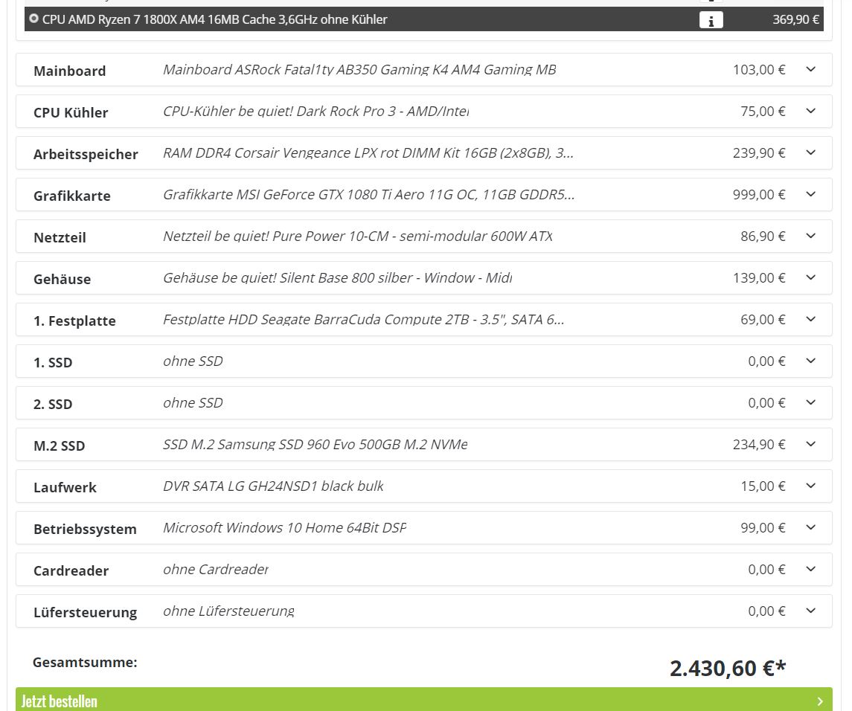Expand the Laufwerk row chevron
The width and height of the screenshot is (852, 711).
click(811, 486)
